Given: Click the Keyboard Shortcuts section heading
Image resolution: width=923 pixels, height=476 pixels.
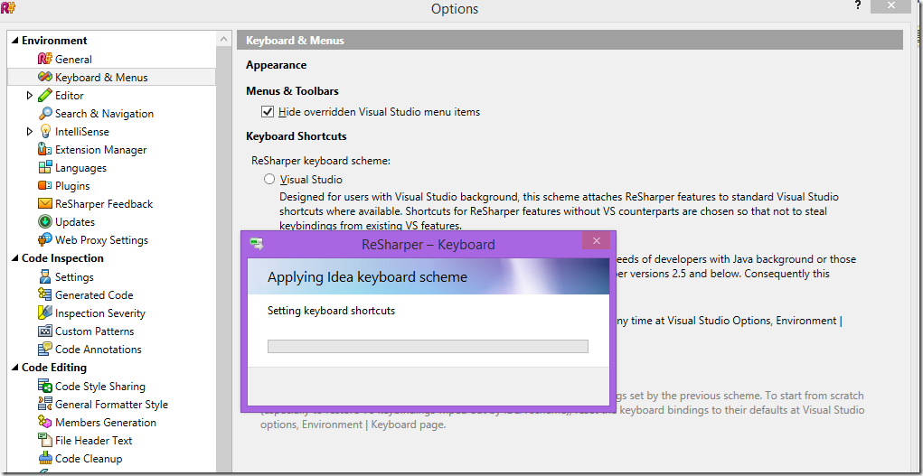Looking at the screenshot, I should tap(297, 136).
